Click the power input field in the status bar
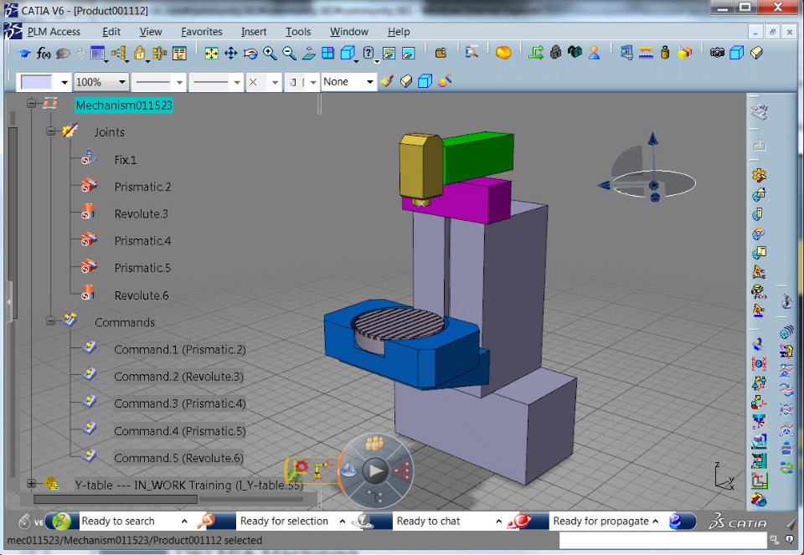The image size is (804, 555). click(662, 541)
